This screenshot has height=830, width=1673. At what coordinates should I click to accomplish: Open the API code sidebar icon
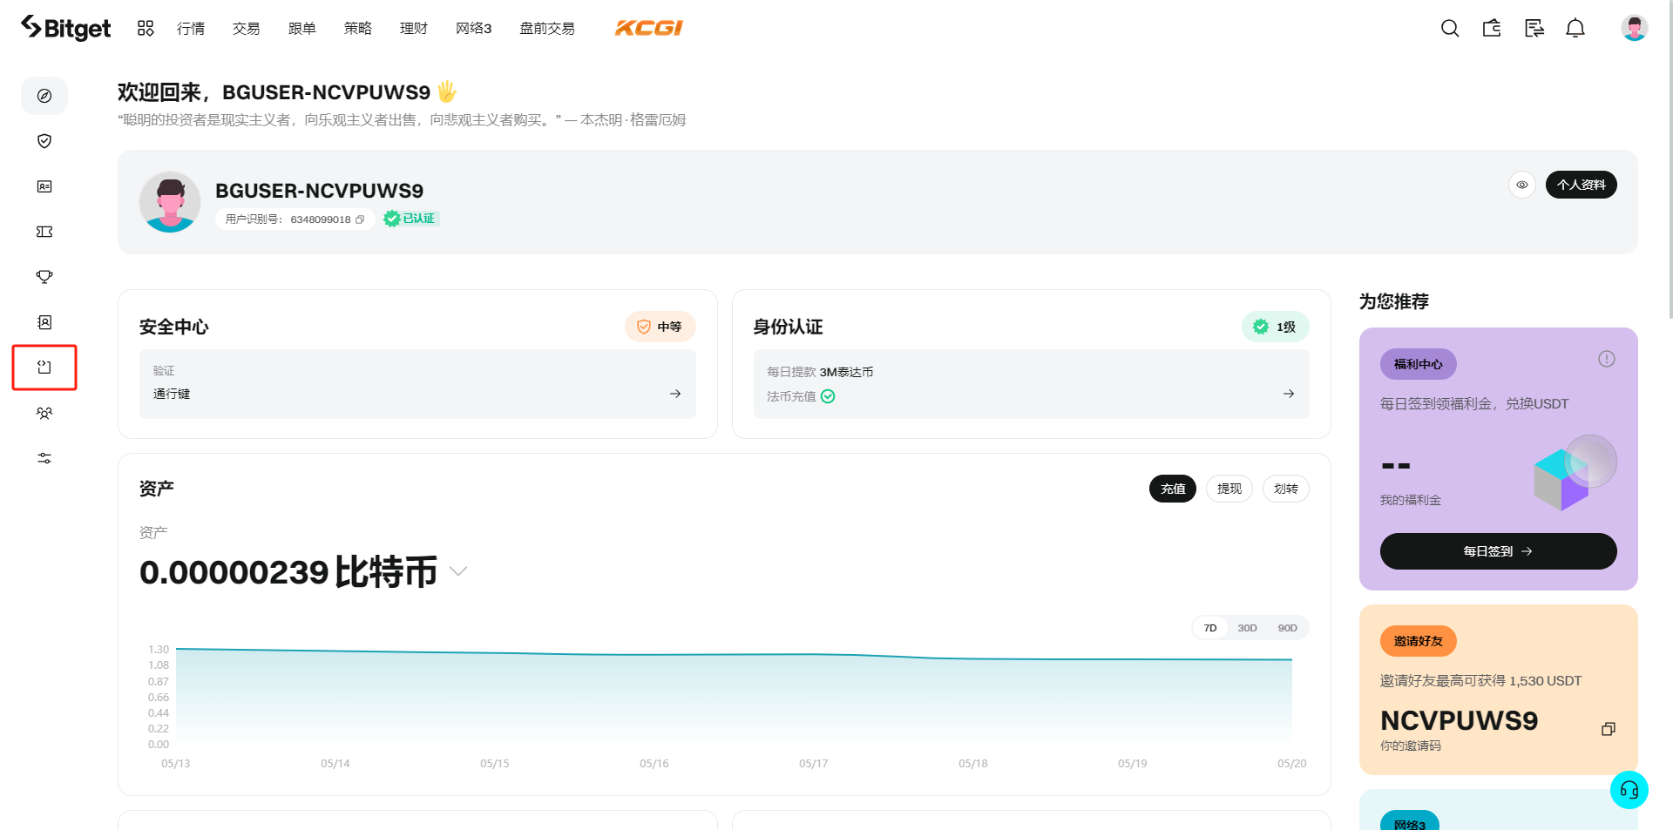(44, 368)
